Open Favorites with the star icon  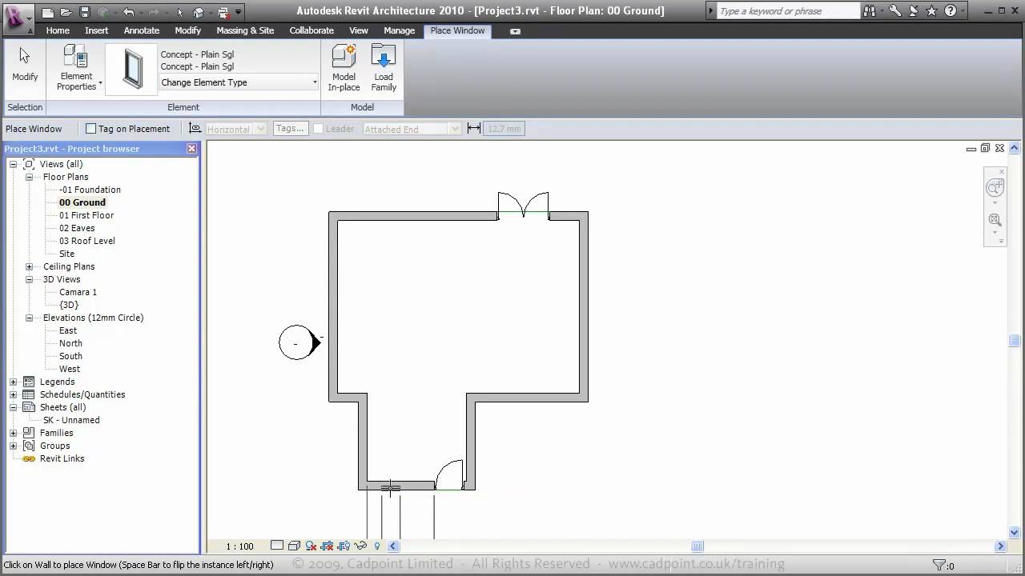[x=931, y=11]
